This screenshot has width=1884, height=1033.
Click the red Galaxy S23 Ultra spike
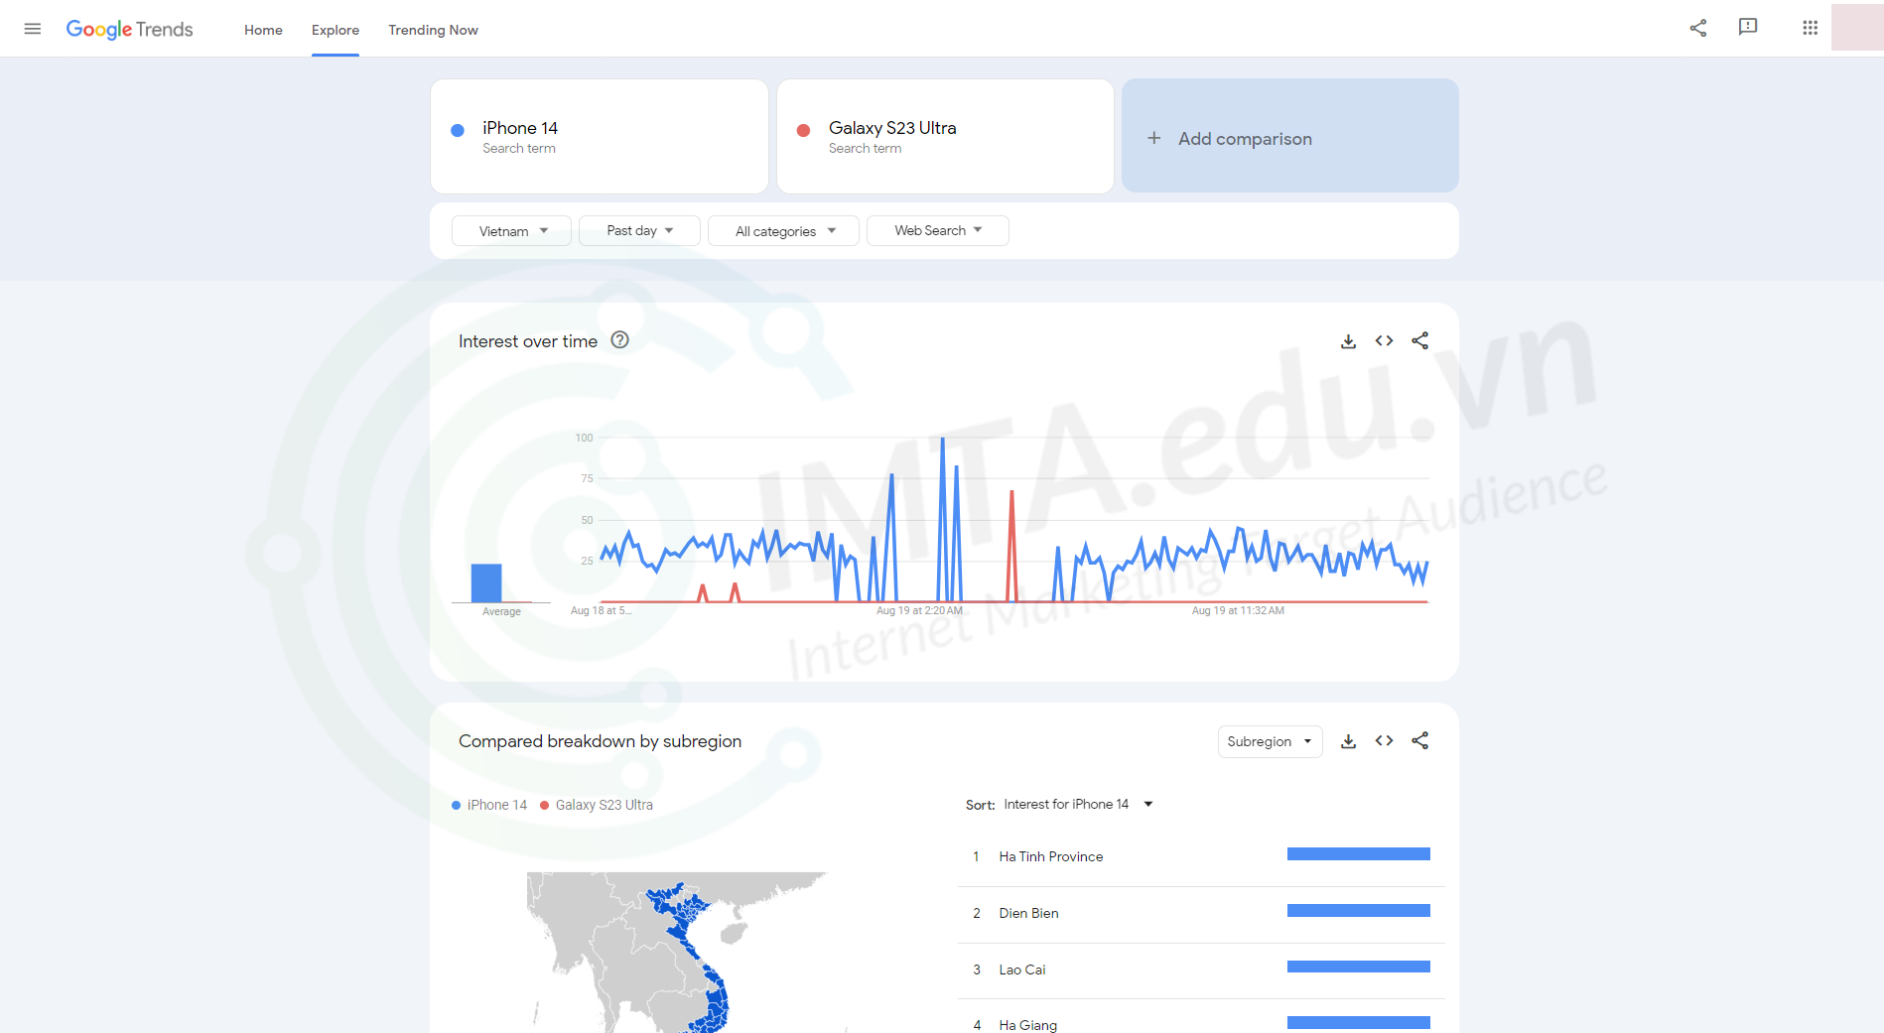pyautogui.click(x=1011, y=546)
